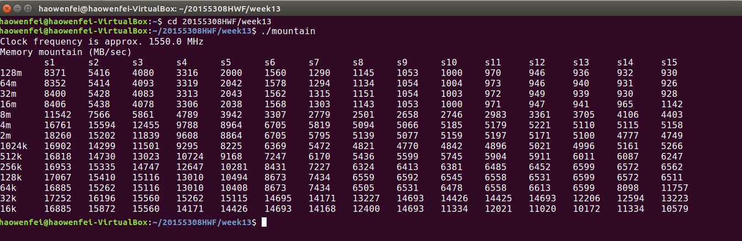This screenshot has height=241, width=742.
Task: Click value 2000 in row 128m
Action: (231, 73)
